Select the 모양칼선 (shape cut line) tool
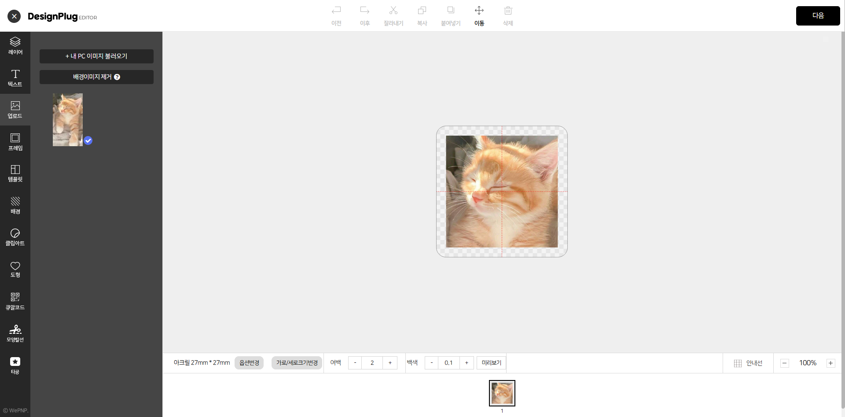Image resolution: width=845 pixels, height=417 pixels. click(x=15, y=333)
